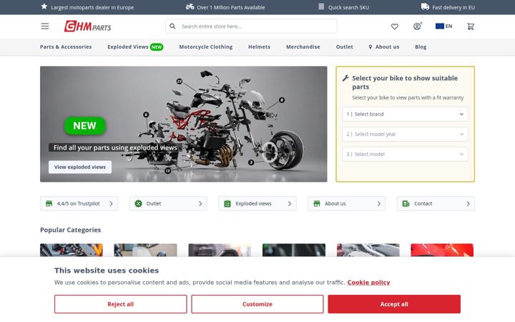
Task: Open the Contact shortcut link
Action: click(x=436, y=204)
